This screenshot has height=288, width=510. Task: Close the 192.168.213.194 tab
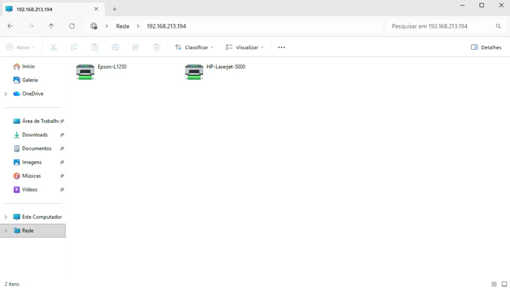click(x=96, y=9)
